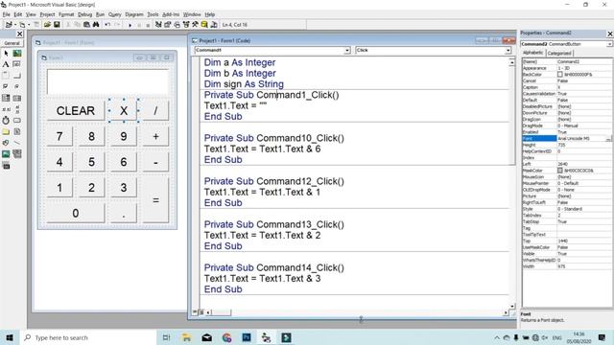Click the Font property ellipsis button
This screenshot has width=614, height=345.
click(608, 138)
